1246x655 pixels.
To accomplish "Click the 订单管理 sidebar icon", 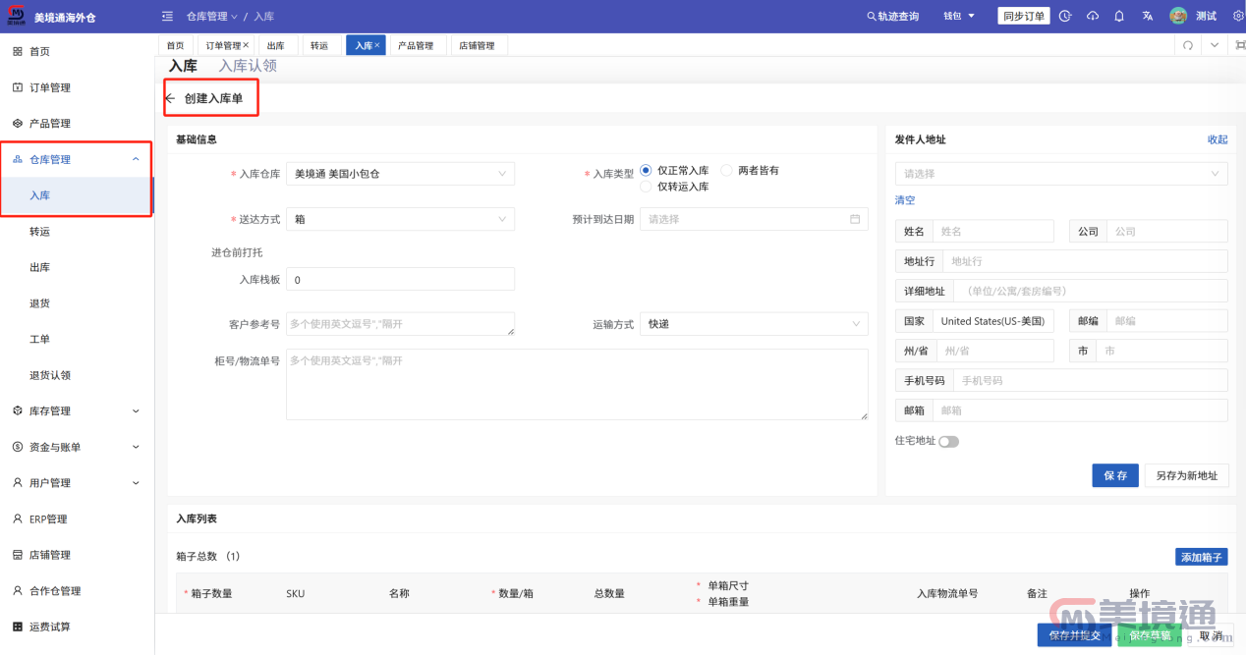I will [x=18, y=87].
